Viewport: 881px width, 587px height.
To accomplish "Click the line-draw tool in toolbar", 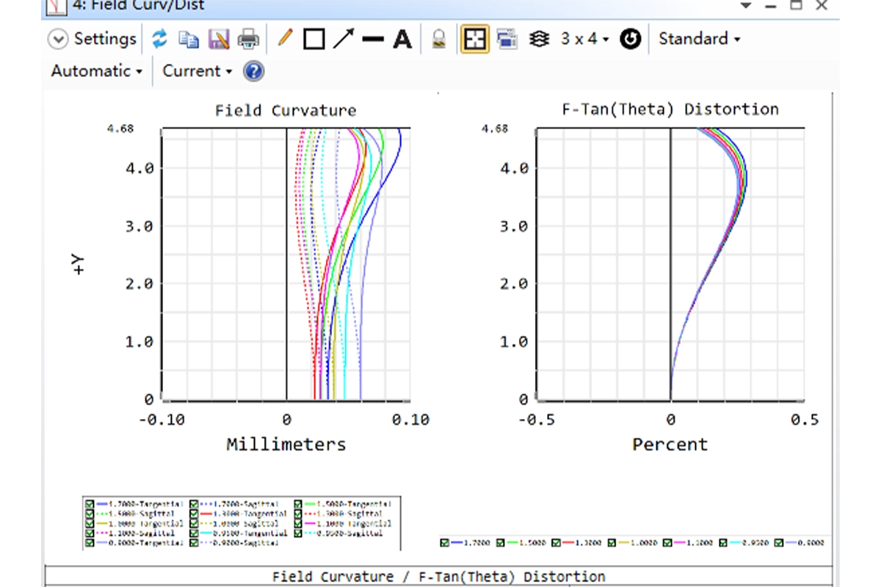I will [373, 39].
